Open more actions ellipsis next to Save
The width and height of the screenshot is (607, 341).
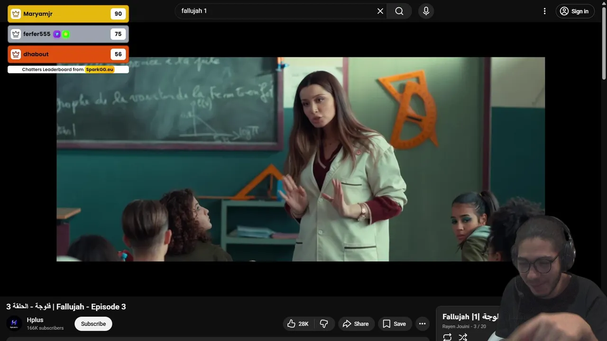[x=422, y=324]
